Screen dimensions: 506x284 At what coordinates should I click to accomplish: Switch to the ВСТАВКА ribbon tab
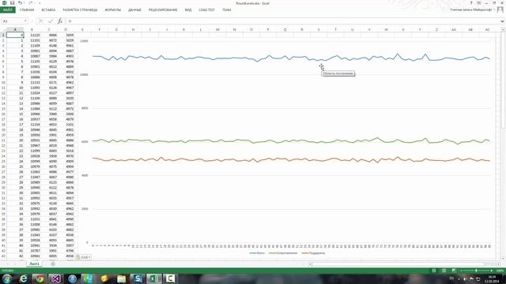(48, 10)
